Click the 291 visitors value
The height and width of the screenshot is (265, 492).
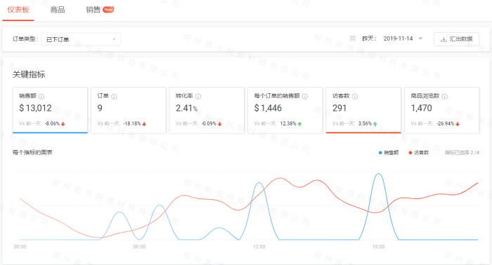coord(339,108)
